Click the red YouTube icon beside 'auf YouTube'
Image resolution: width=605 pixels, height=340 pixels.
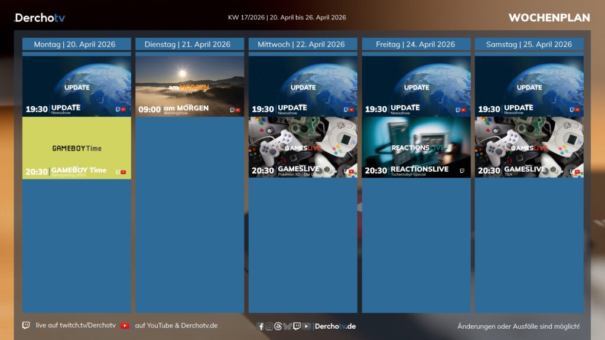[x=125, y=325]
